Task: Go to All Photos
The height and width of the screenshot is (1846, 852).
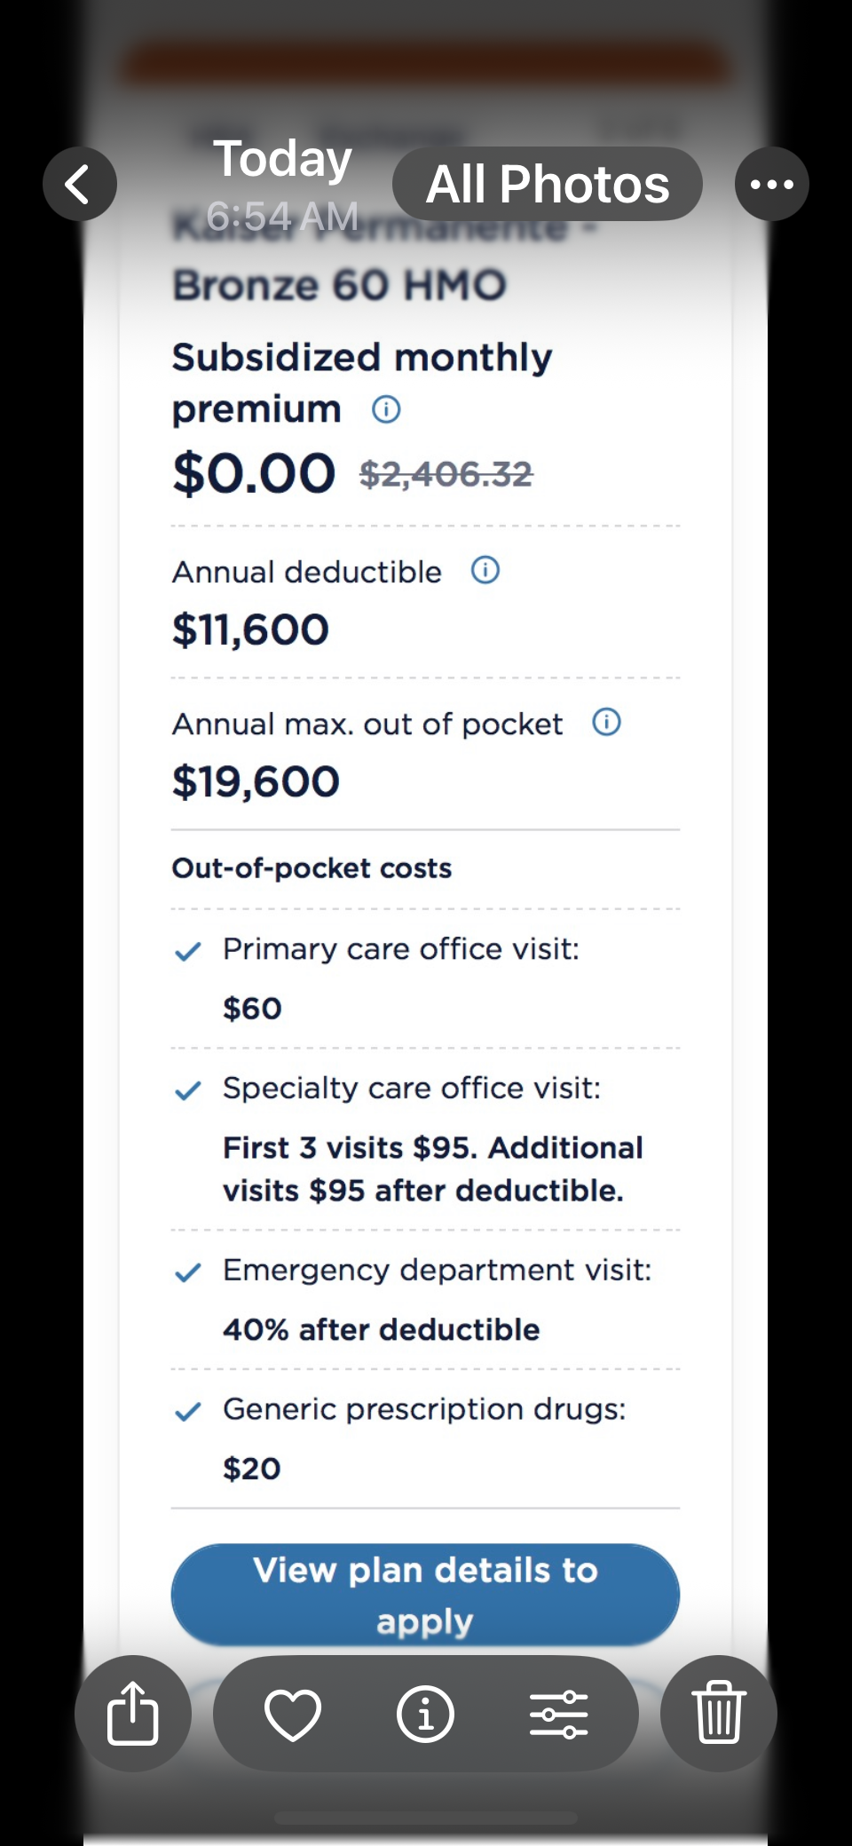Action: click(548, 184)
